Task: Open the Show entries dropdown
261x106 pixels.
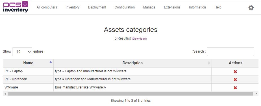Action: [x=22, y=52]
